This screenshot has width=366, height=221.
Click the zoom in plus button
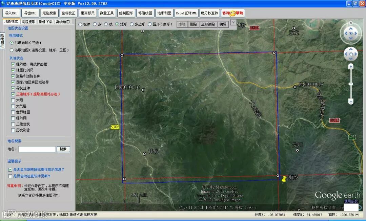351,67
